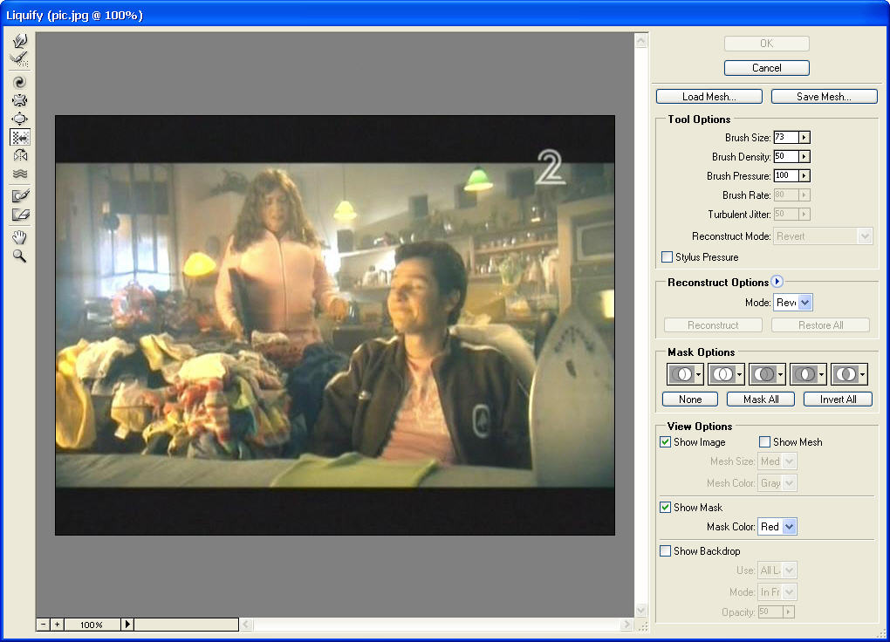
Task: Uncheck the Show Mask option
Action: pos(666,508)
